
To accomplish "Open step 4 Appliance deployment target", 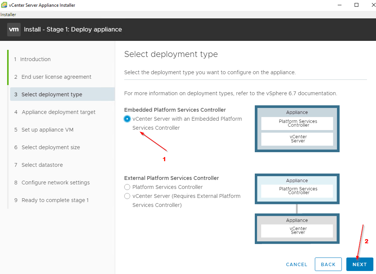I will click(55, 112).
